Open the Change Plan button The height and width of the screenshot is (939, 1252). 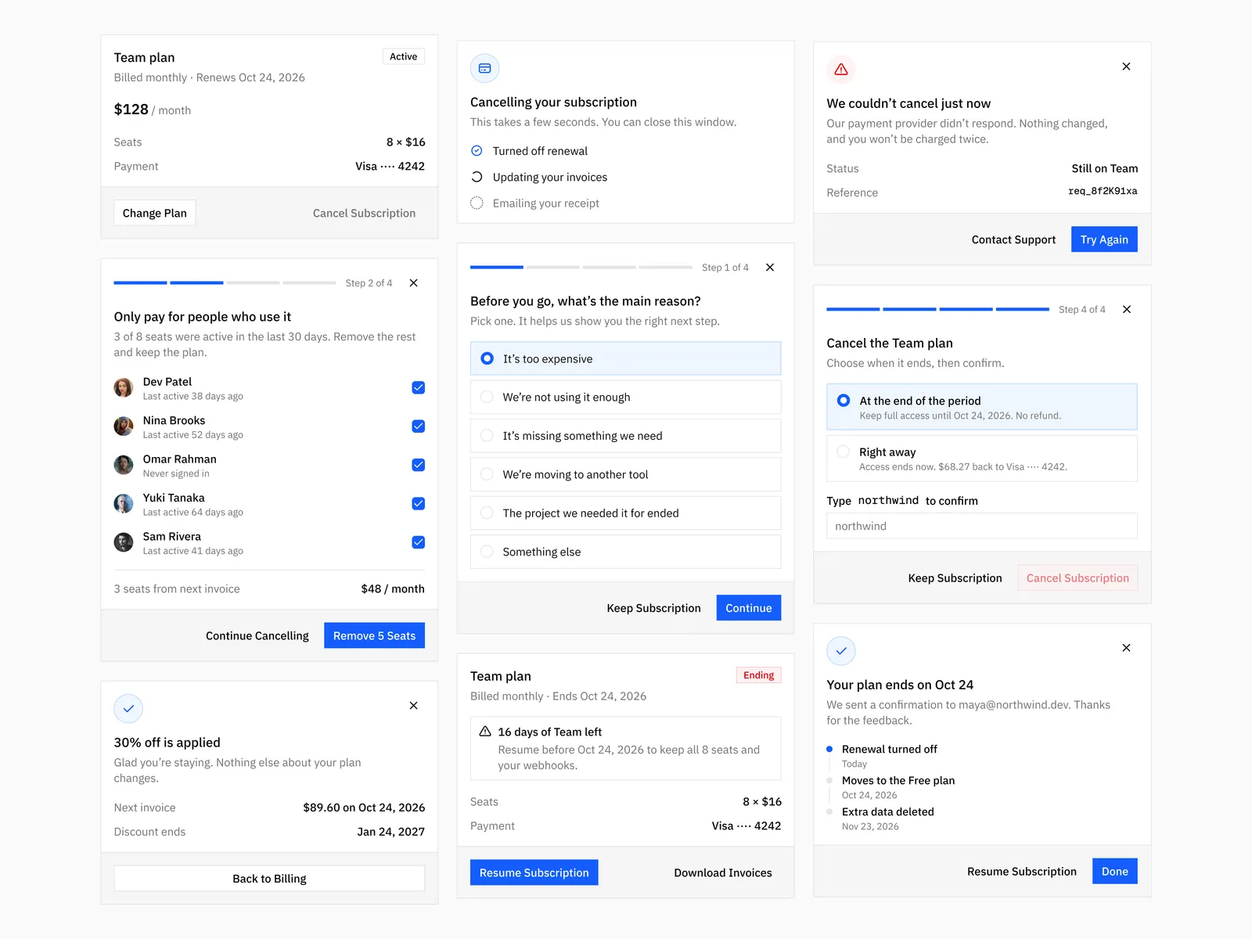[155, 213]
